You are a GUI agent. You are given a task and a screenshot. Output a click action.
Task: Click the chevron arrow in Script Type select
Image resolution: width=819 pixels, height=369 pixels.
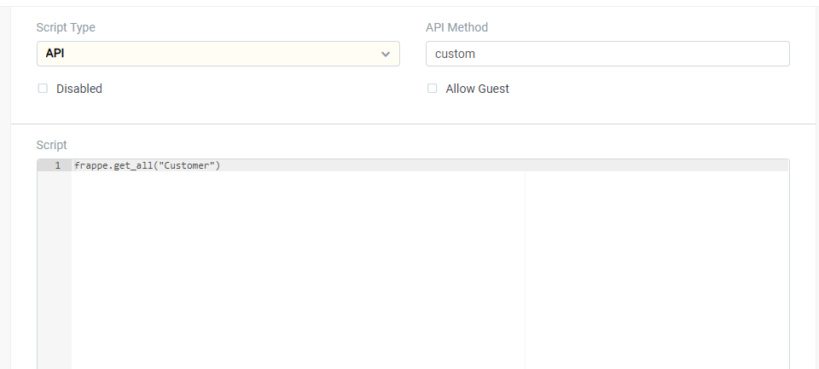pyautogui.click(x=386, y=55)
